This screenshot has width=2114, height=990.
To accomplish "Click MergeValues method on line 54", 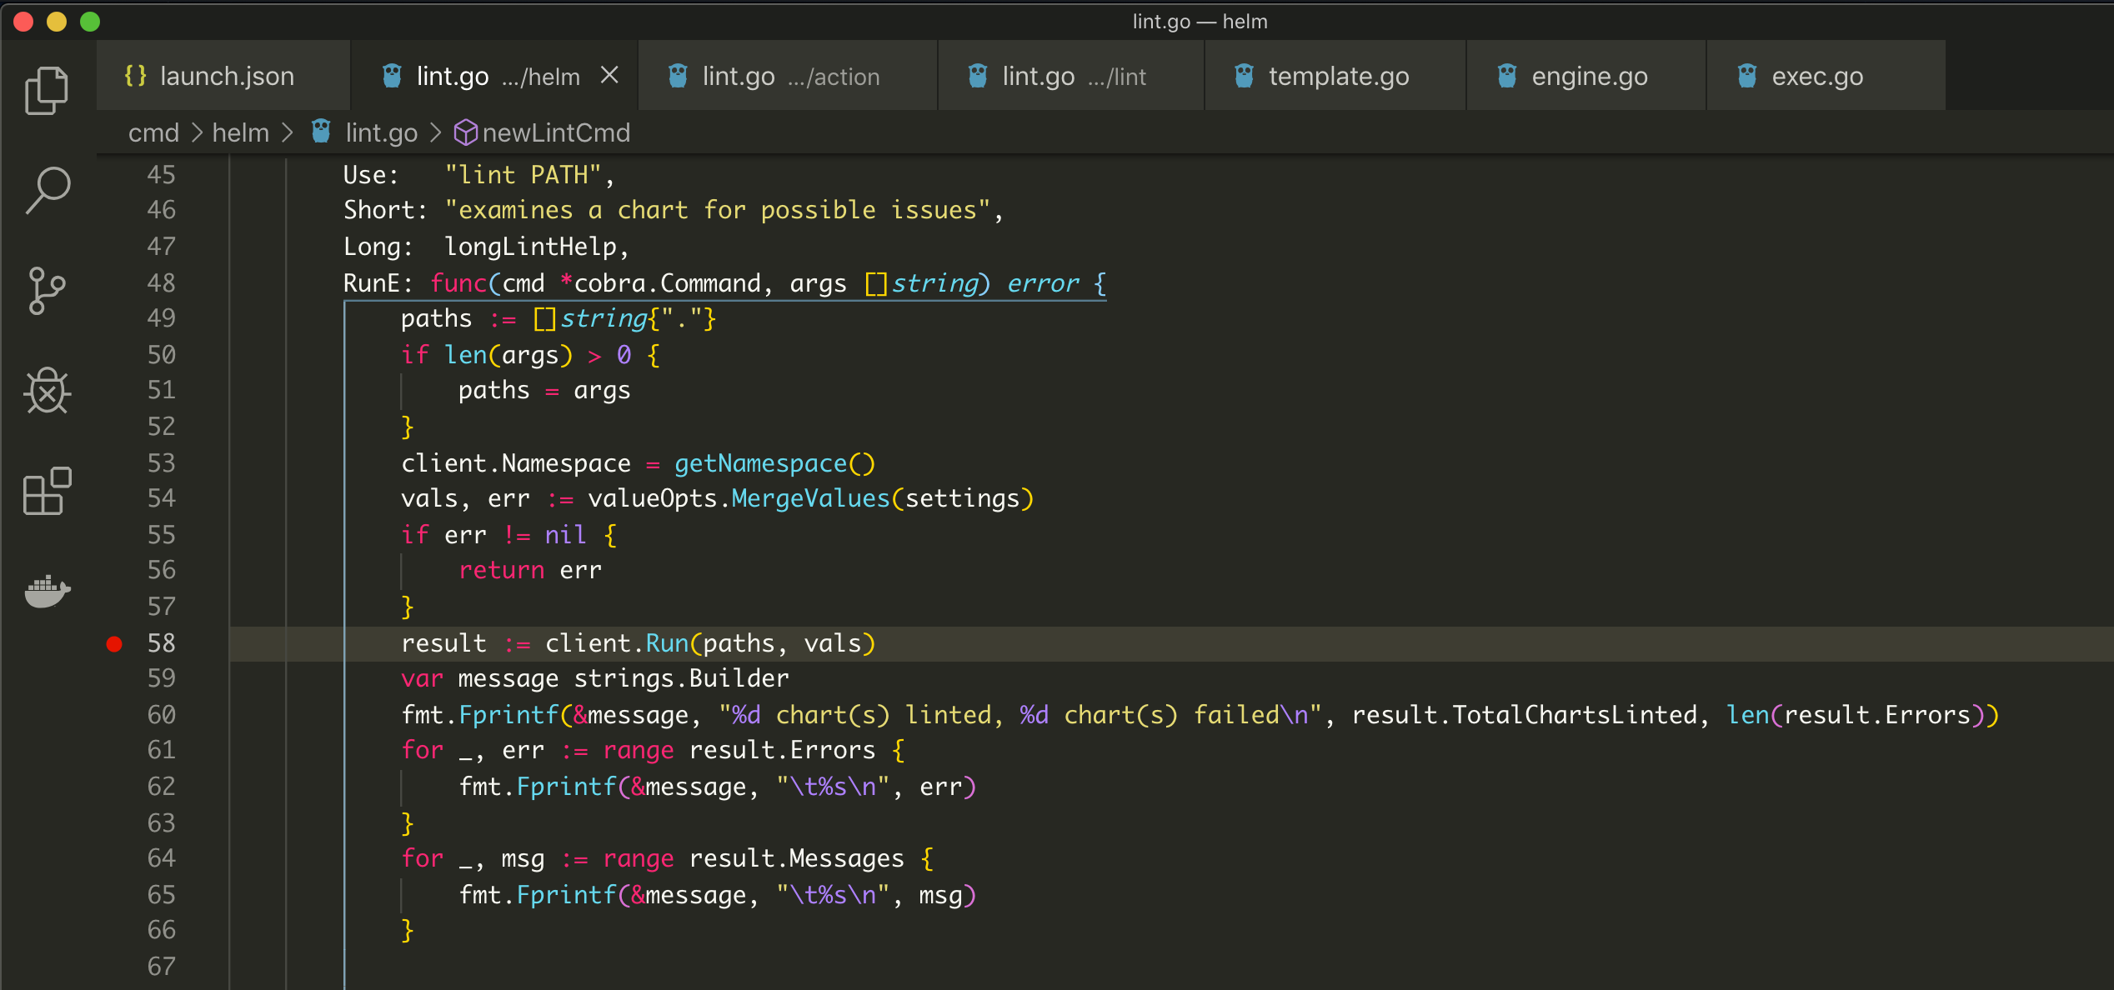I will coord(810,498).
